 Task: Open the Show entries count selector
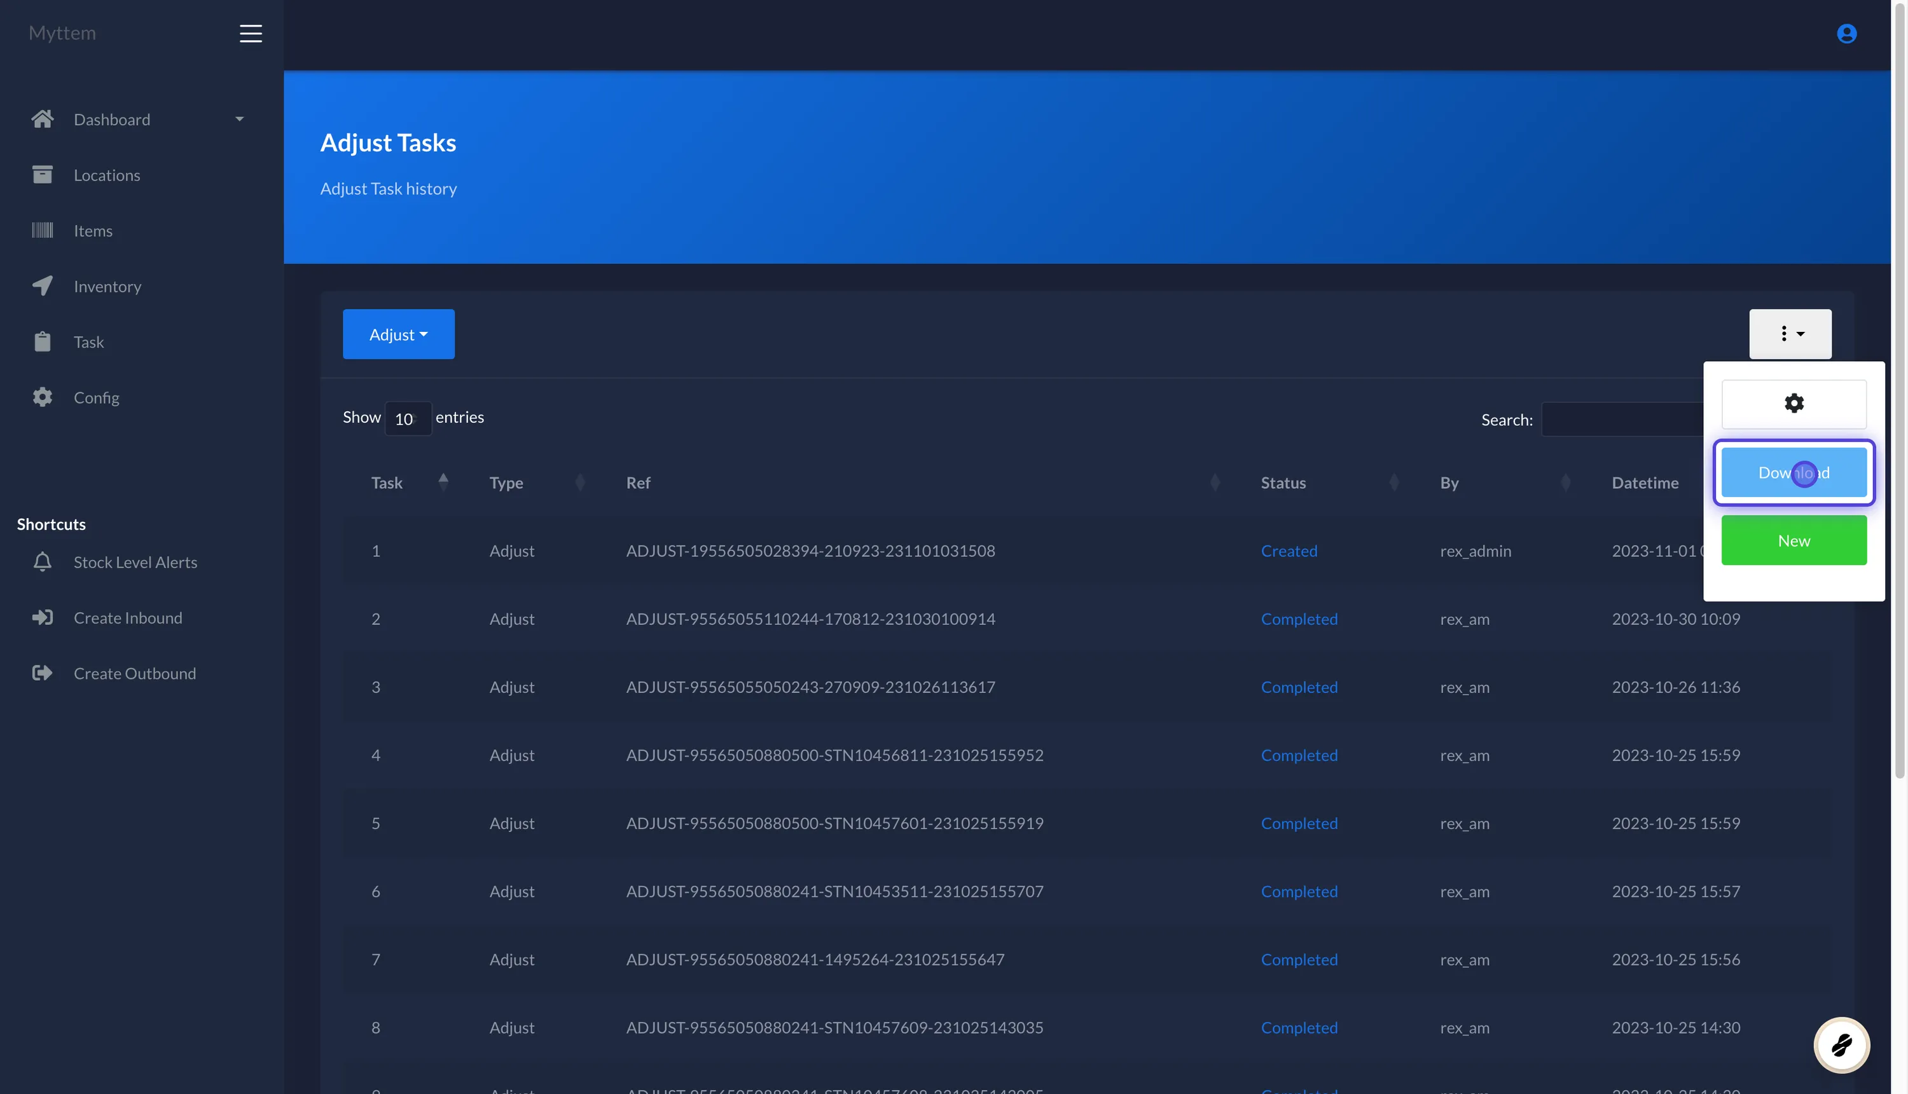pos(408,418)
